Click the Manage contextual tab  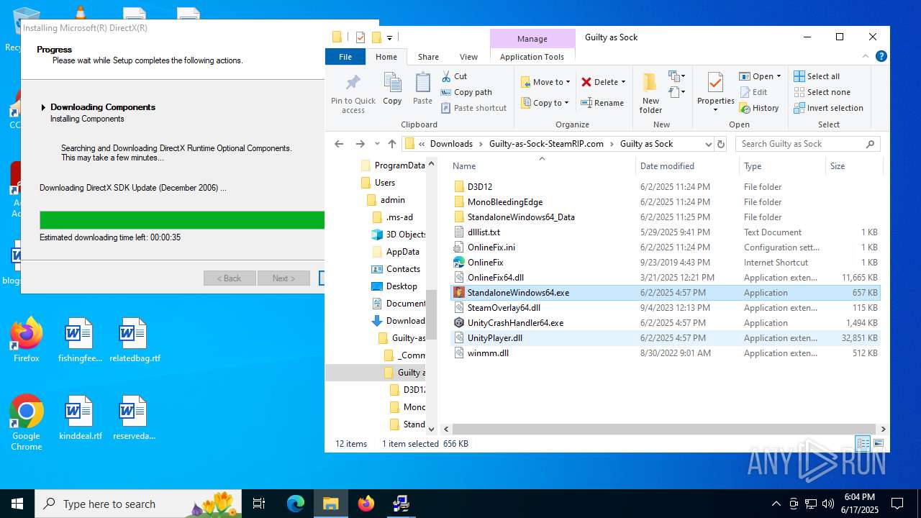532,39
